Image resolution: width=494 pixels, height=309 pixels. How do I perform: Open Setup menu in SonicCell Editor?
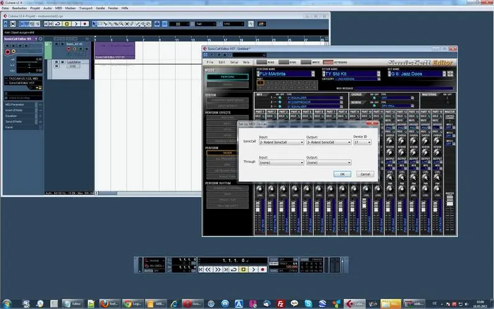click(x=234, y=62)
